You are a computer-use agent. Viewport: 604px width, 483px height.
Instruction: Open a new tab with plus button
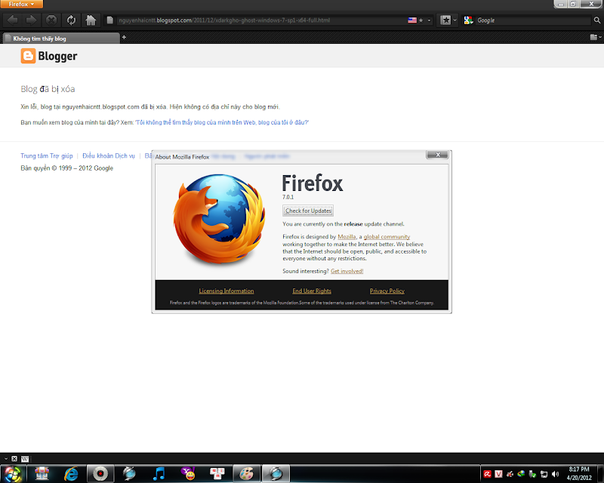pyautogui.click(x=124, y=38)
